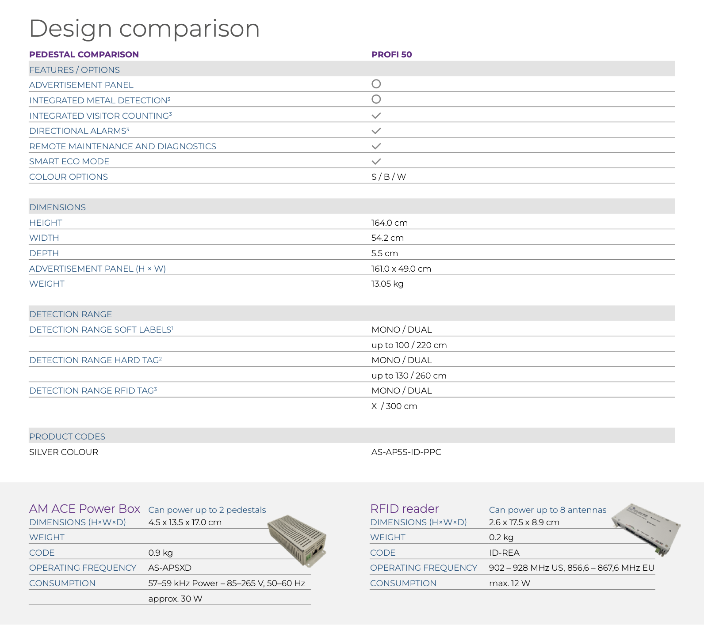704x629 pixels.
Task: Click Power Box DIMENSIONS (H×W×D) label
Action: [x=77, y=522]
